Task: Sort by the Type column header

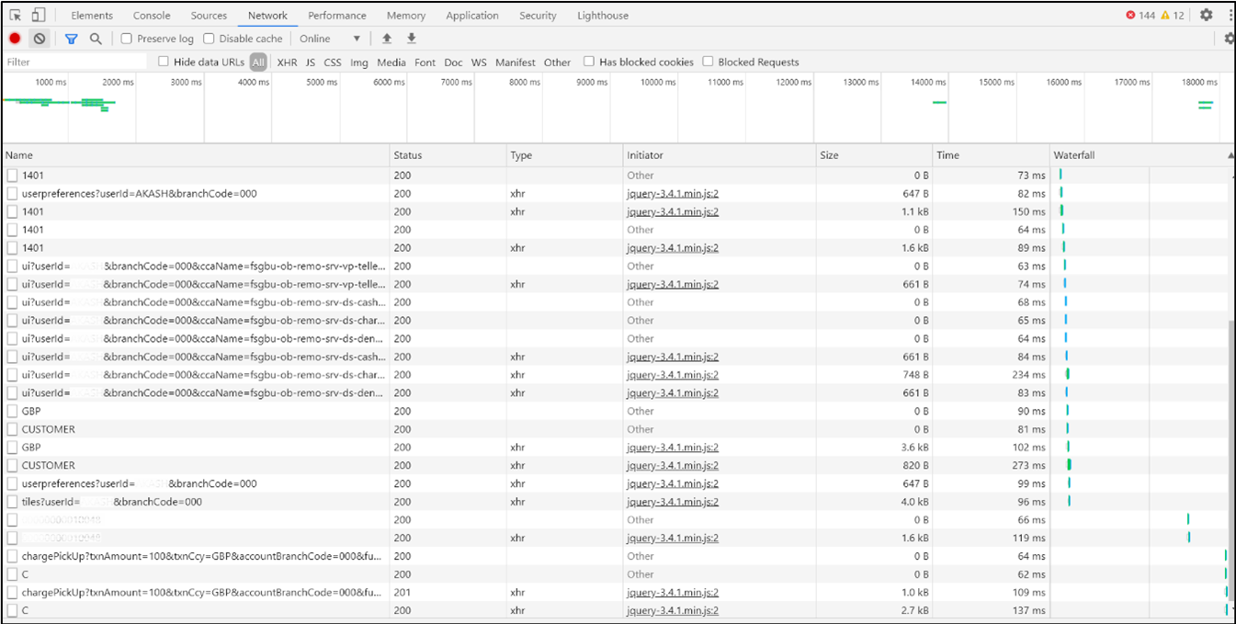Action: click(565, 155)
